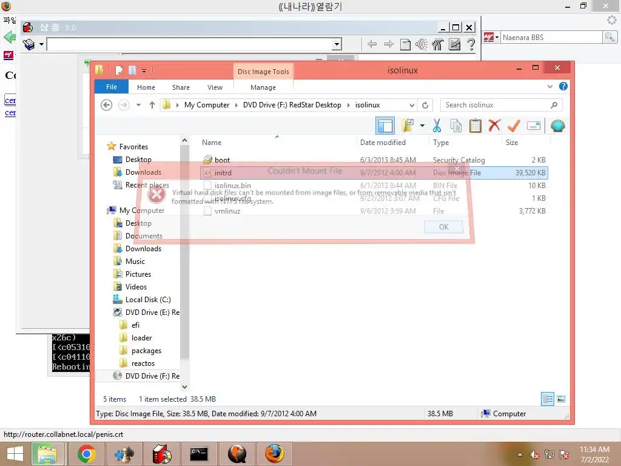Open the command prompt taskbar icon
The height and width of the screenshot is (466, 621).
(x=199, y=454)
